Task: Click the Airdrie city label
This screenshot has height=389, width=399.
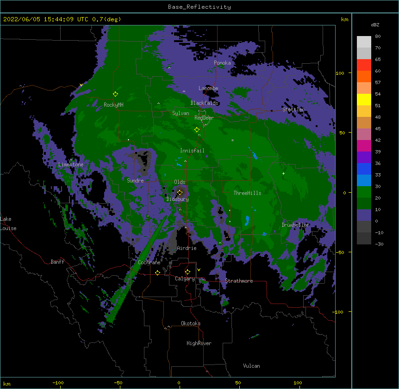Action: click(187, 248)
